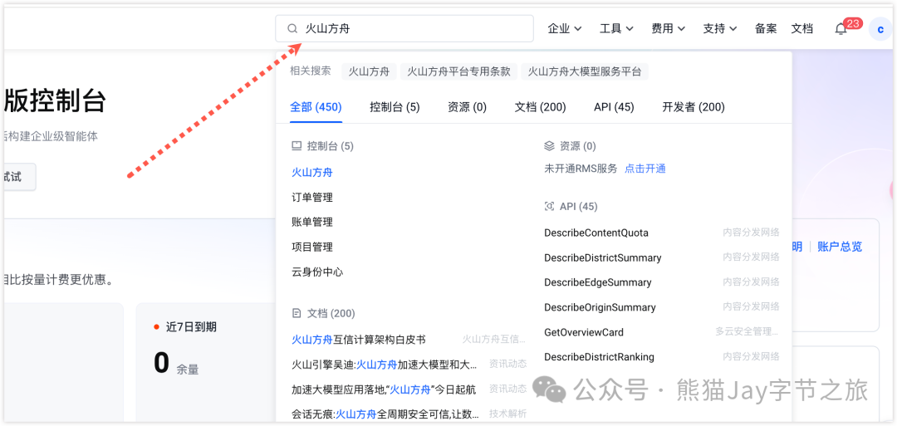Open 订单管理 console result
Image resolution: width=897 pixels, height=426 pixels.
(312, 198)
